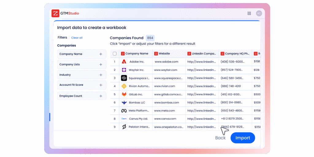
Task: Click the Meta Platforms logo icon
Action: 124,111
